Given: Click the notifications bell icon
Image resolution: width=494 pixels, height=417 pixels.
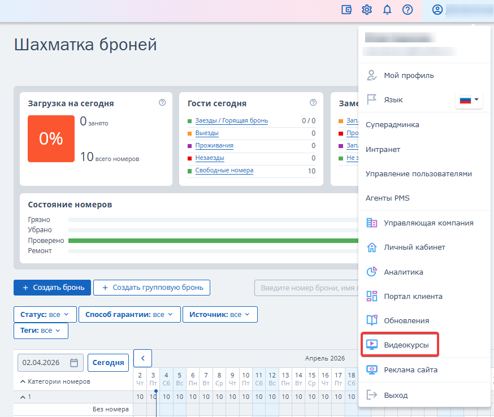Looking at the screenshot, I should 387,10.
